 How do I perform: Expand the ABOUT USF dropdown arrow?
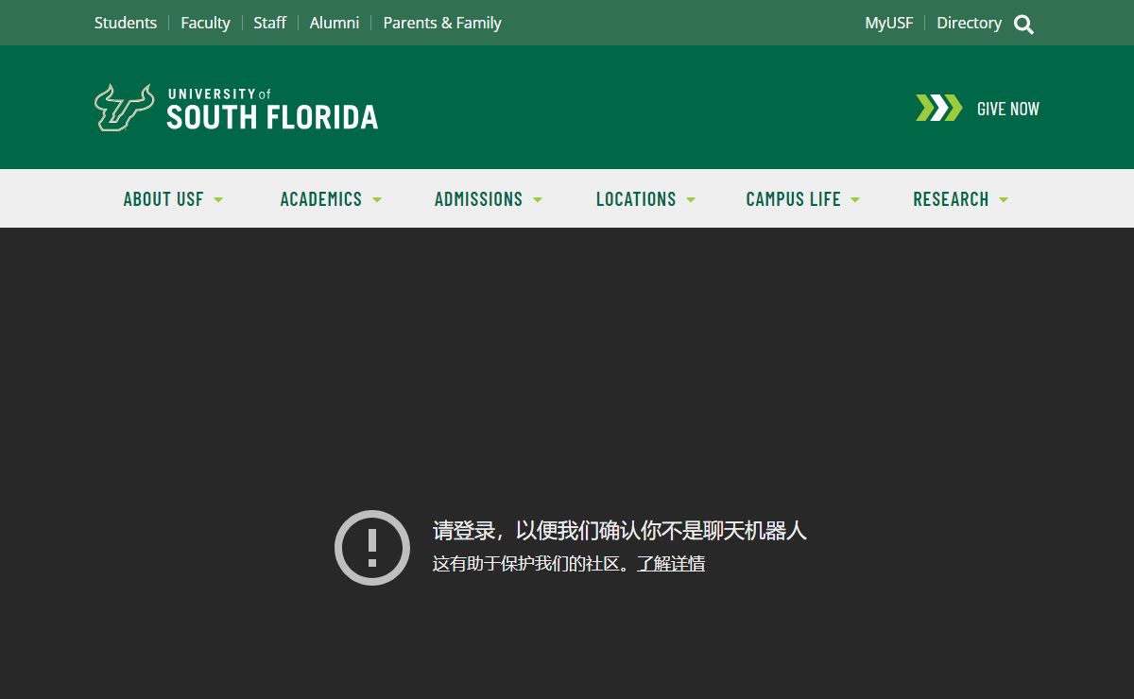218,200
